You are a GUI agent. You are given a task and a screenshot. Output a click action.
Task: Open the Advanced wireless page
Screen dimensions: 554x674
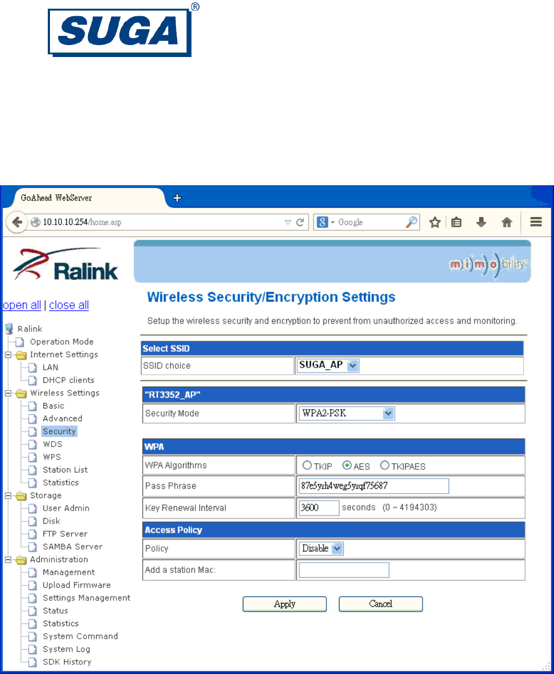tap(62, 419)
